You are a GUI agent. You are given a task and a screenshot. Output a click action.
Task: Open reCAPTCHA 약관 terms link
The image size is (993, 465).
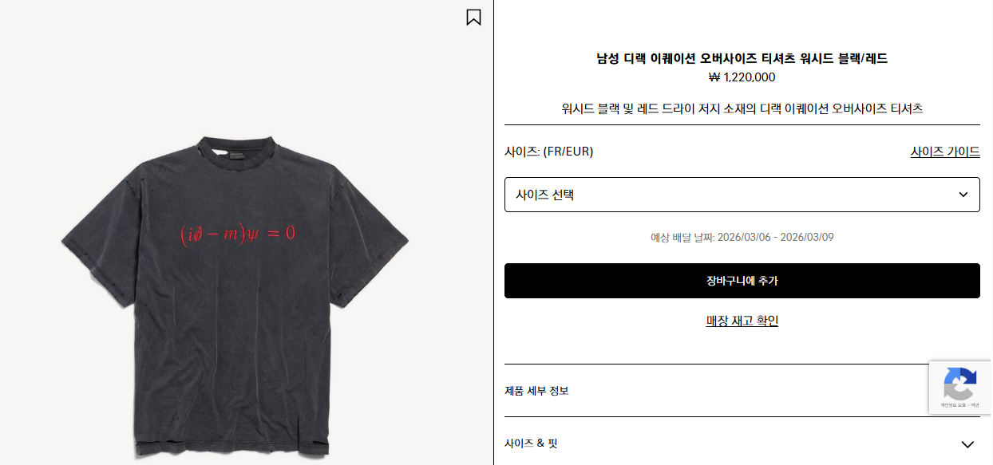click(x=975, y=405)
